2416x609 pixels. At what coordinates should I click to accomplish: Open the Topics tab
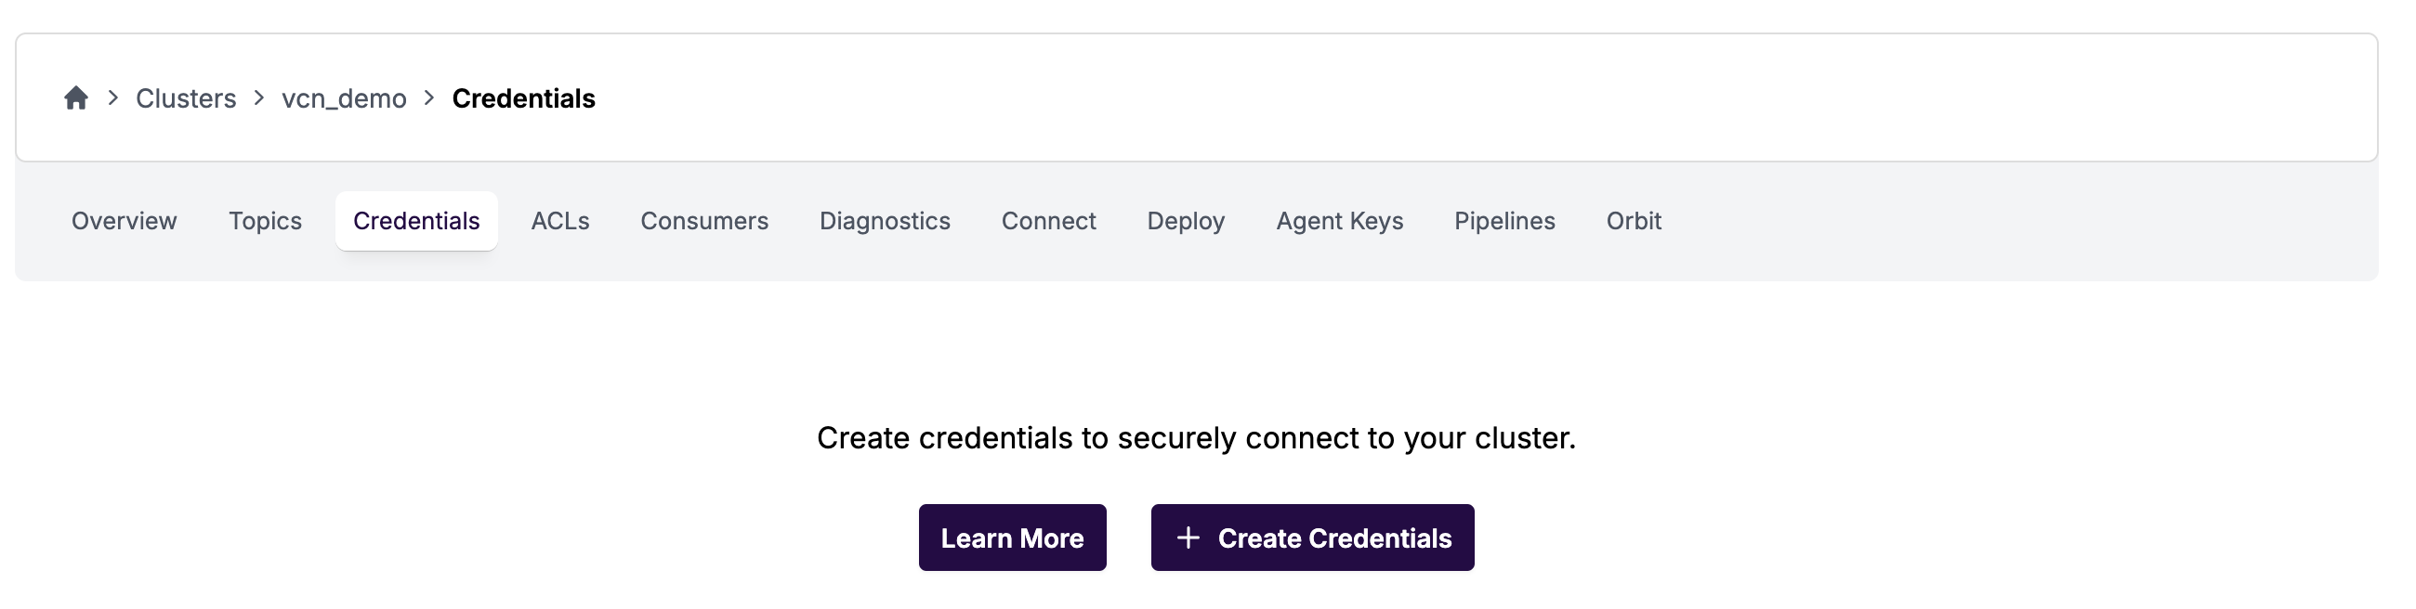pos(266,221)
